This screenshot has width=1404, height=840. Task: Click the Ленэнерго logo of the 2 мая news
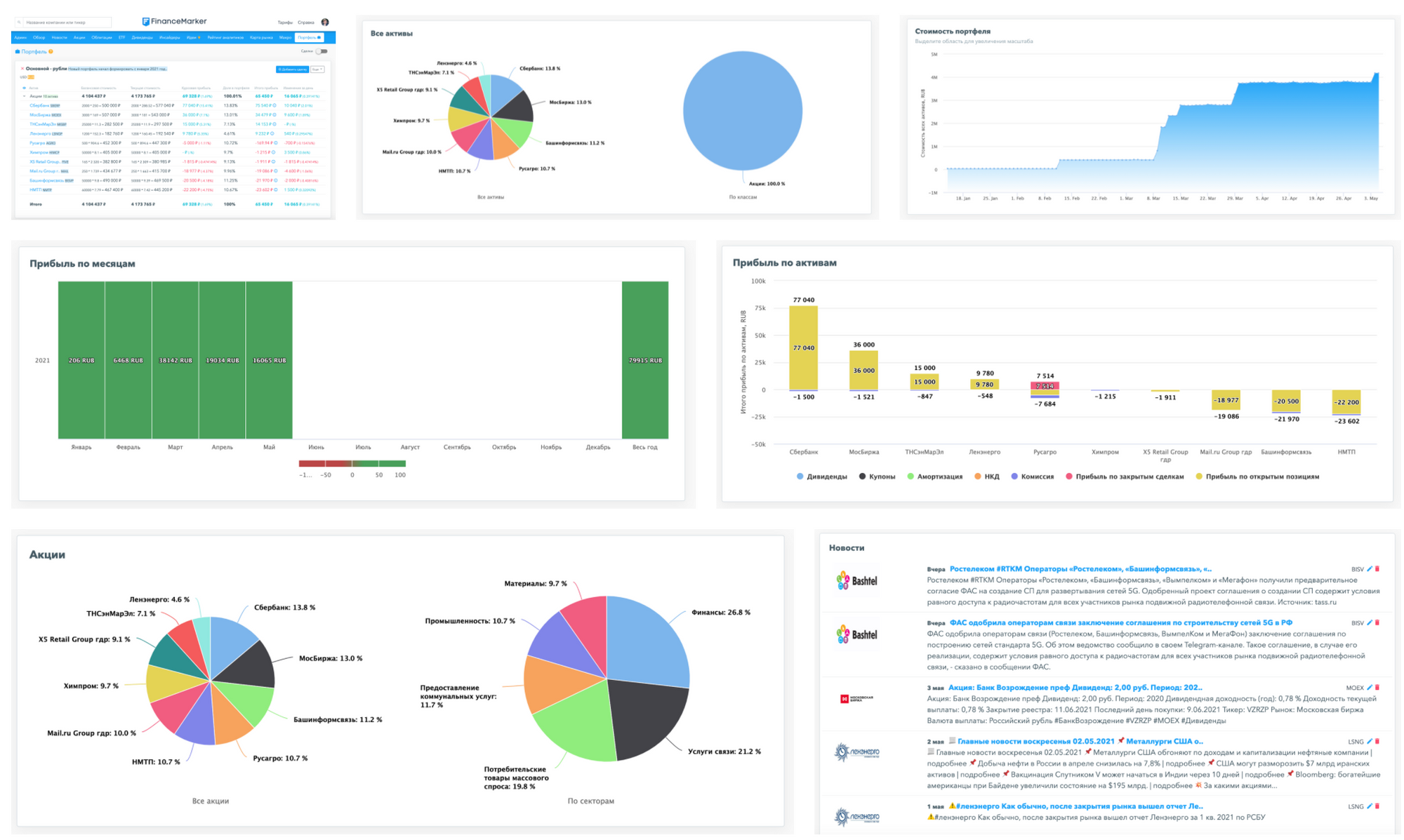857,752
